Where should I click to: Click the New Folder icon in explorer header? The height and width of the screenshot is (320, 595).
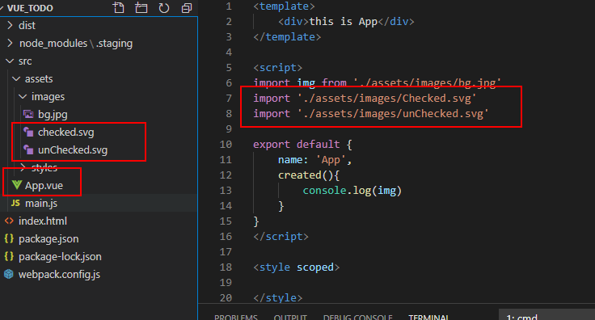(x=141, y=7)
